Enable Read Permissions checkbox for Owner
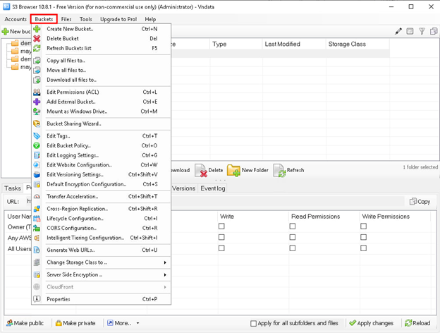This screenshot has width=440, height=333. click(293, 226)
